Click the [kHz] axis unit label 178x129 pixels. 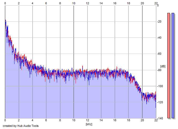(x=89, y=124)
